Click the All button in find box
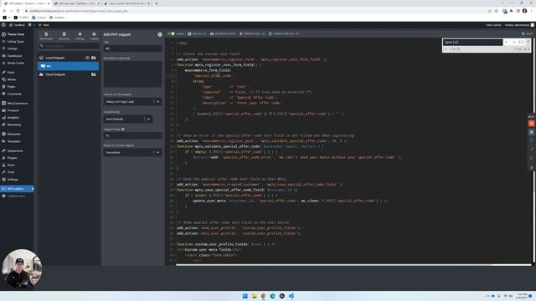This screenshot has height=301, width=536. pyautogui.click(x=521, y=42)
